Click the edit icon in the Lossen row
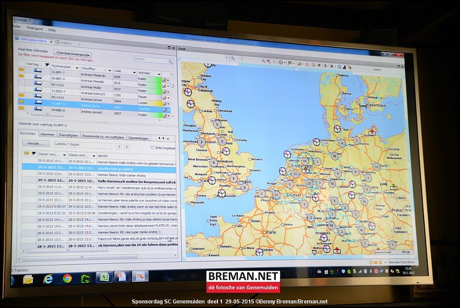 pos(164,104)
